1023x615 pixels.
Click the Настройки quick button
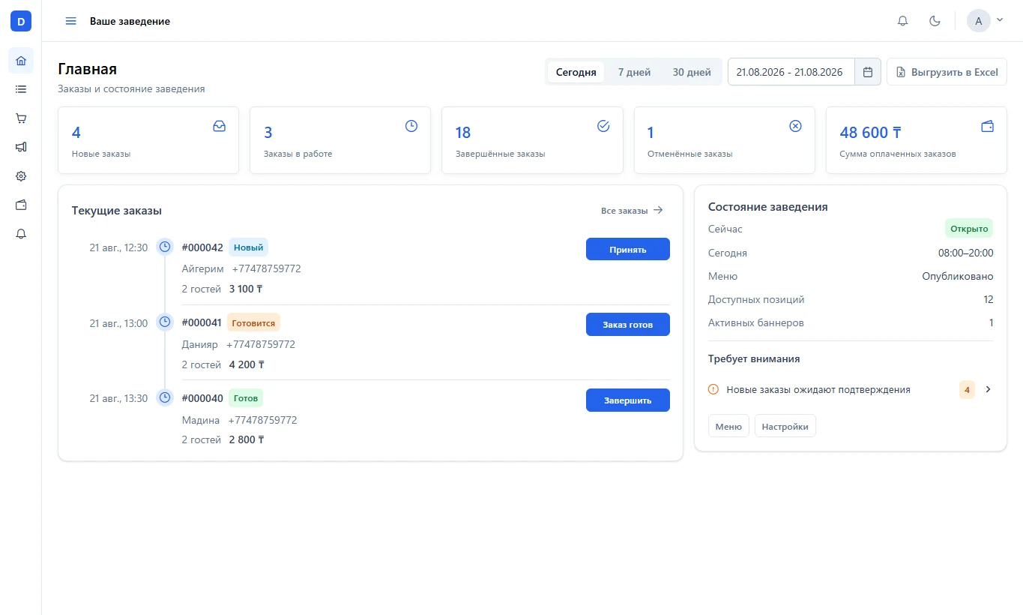click(785, 426)
